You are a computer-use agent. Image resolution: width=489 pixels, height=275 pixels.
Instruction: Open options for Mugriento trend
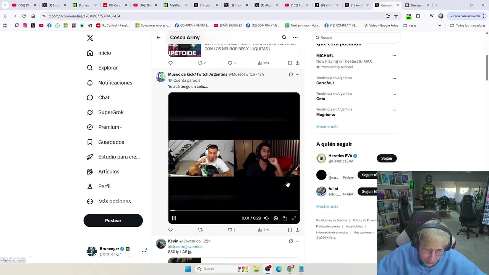coord(394,110)
